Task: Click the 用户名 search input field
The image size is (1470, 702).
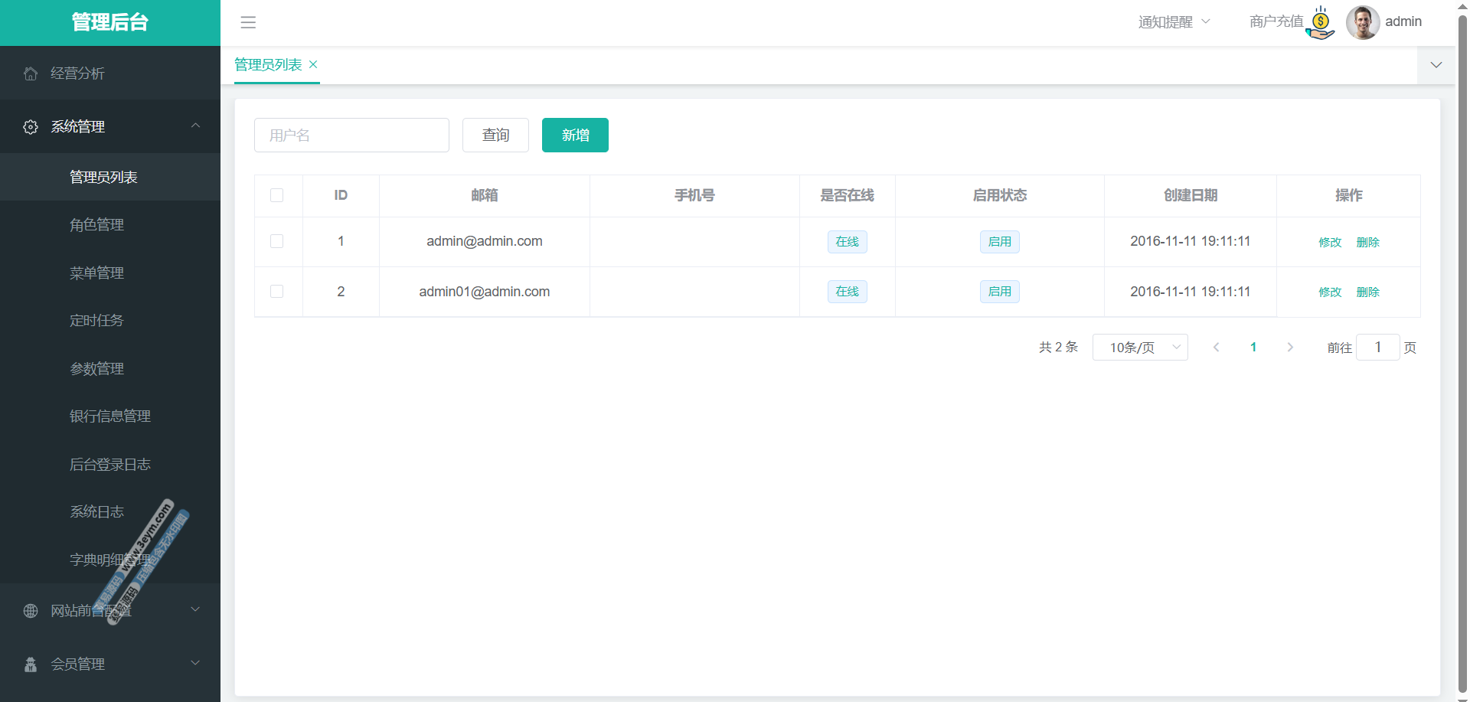Action: 351,136
